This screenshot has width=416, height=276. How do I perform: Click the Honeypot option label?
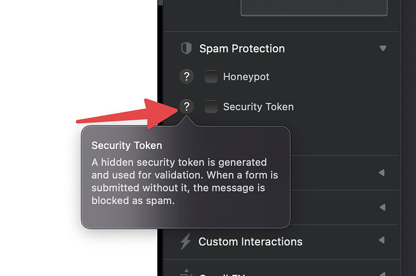(x=246, y=77)
